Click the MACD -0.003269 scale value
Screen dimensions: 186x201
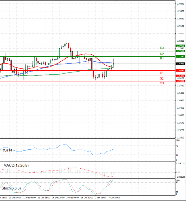(181, 177)
